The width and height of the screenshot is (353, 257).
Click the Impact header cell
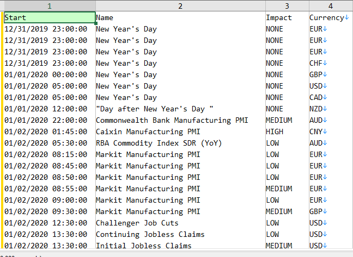pos(287,17)
